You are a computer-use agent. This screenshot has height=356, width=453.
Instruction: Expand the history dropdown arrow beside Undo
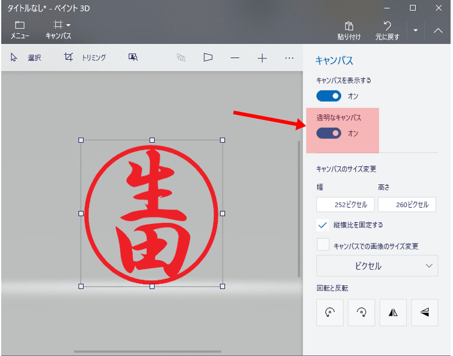point(416,30)
